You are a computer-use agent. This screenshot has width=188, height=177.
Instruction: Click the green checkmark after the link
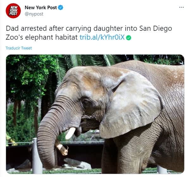point(129,38)
